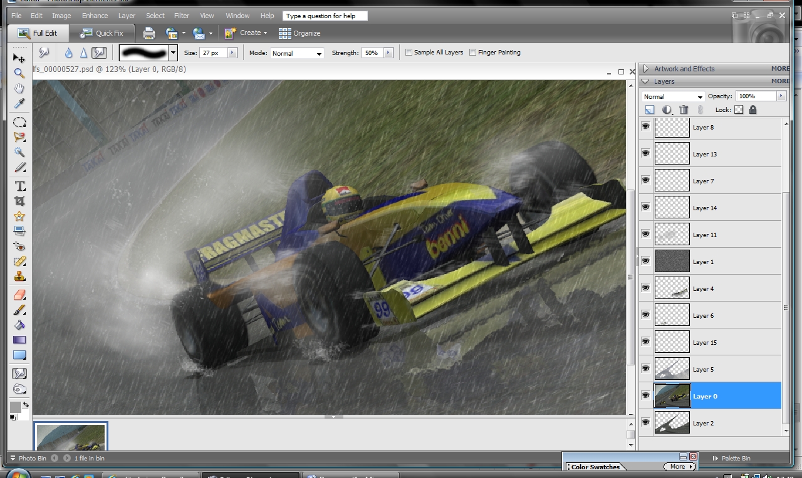Hide Layer 8 with its eye icon
802x478 pixels.
point(645,126)
